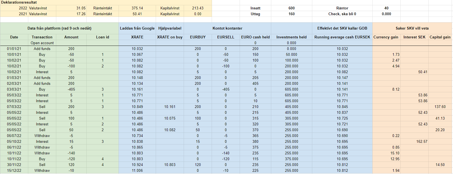
Task: Select the 'XRATE on buy' column header
Action: pyautogui.click(x=170, y=37)
